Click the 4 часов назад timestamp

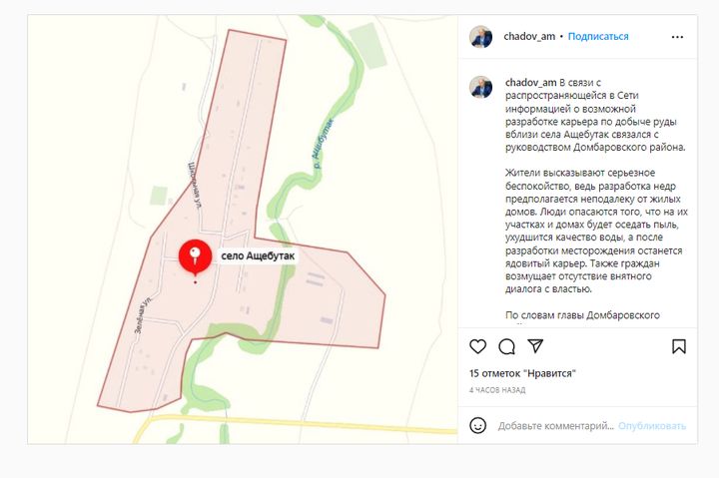tap(497, 390)
